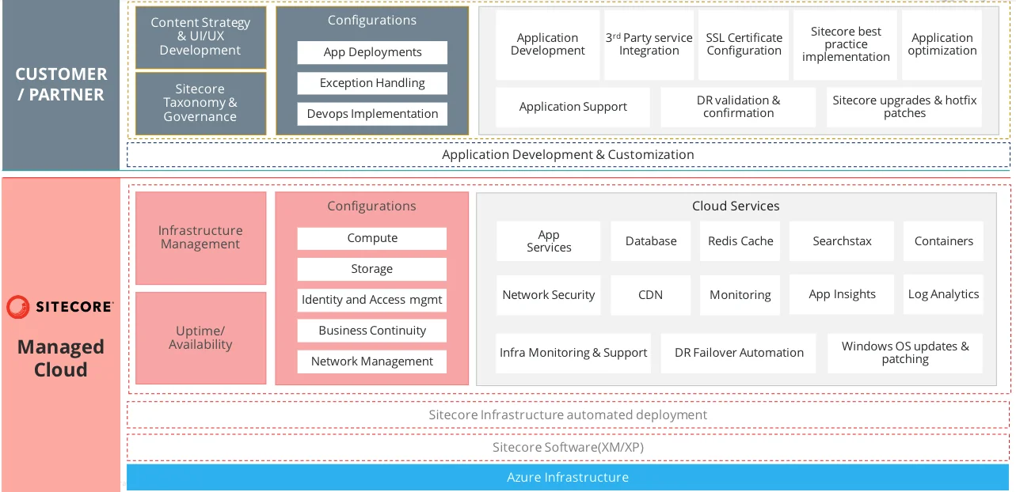Click the Searchstax box

point(842,241)
